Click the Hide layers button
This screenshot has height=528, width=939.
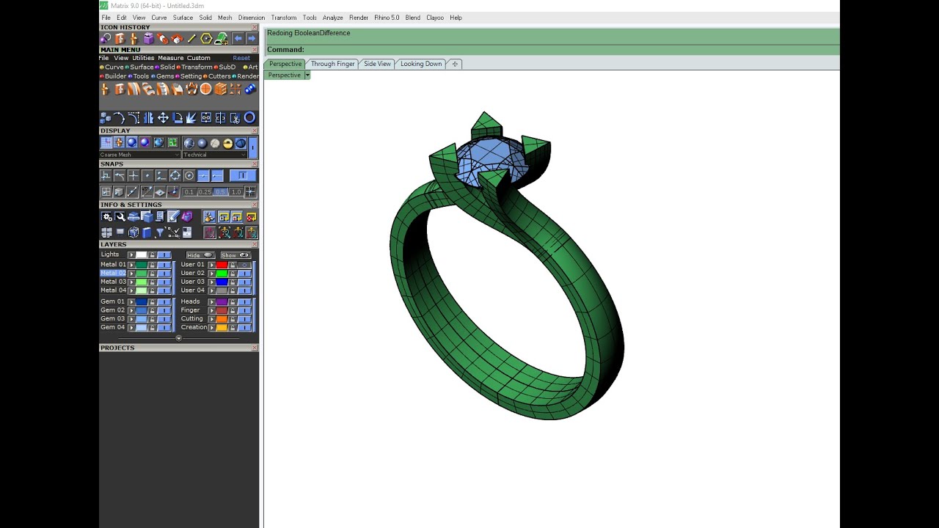[200, 255]
